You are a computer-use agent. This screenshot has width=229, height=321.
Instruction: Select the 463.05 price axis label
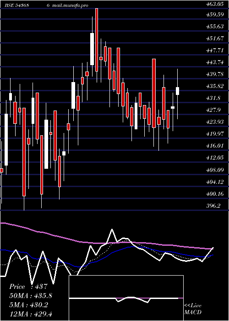214,4
